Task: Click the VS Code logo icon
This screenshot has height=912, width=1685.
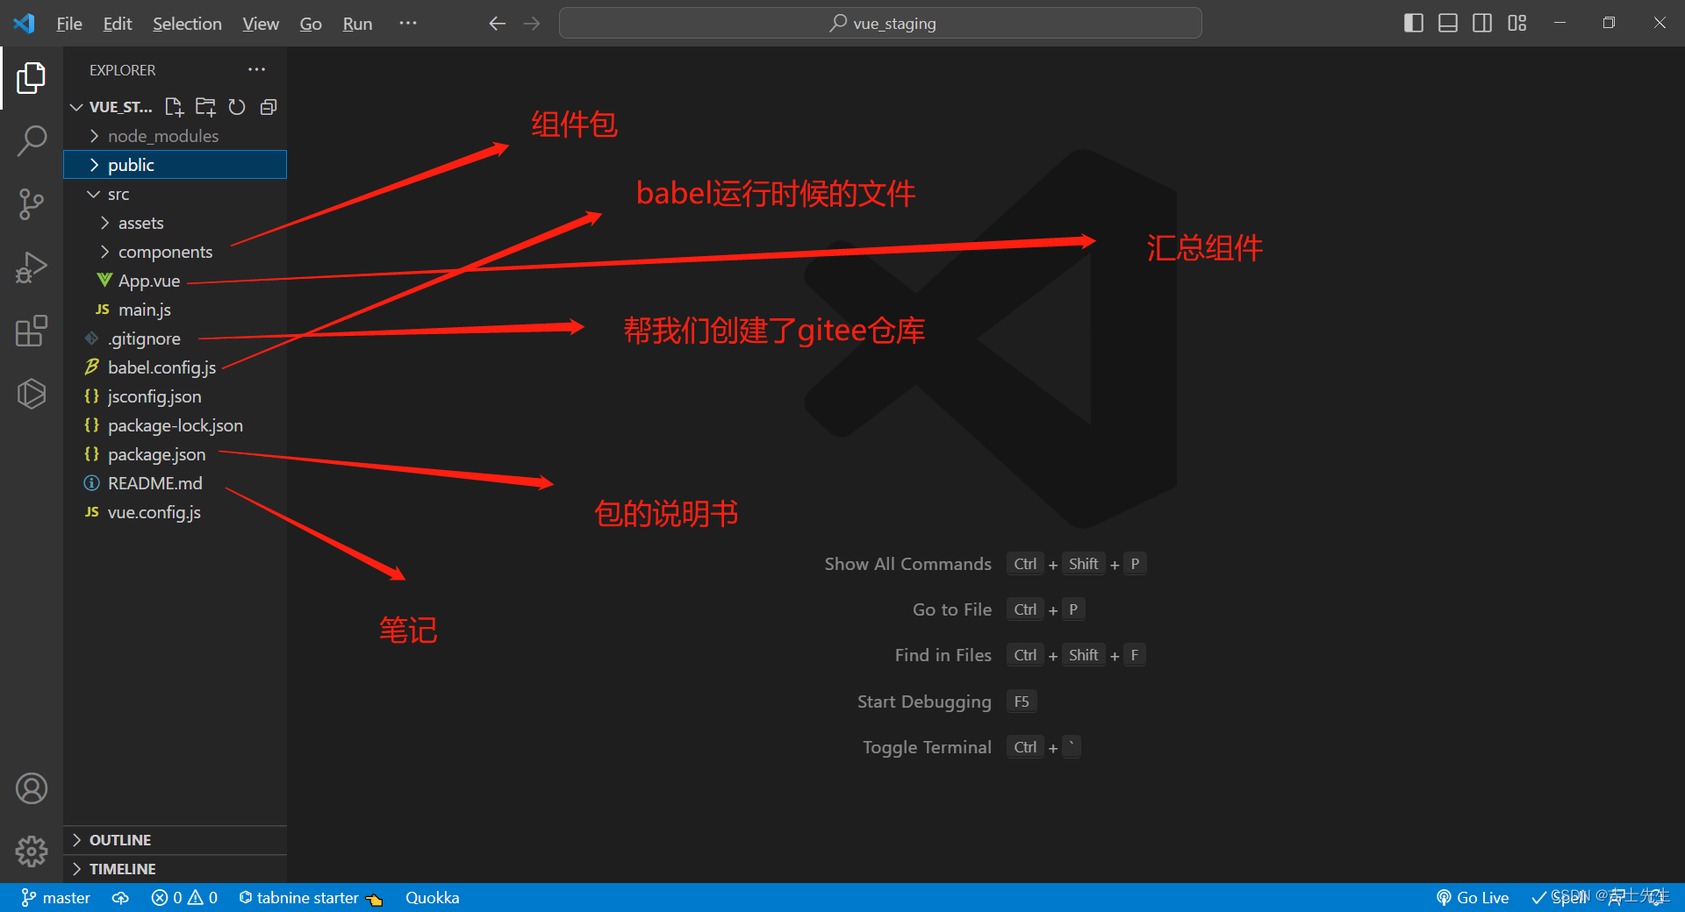Action: [x=25, y=23]
